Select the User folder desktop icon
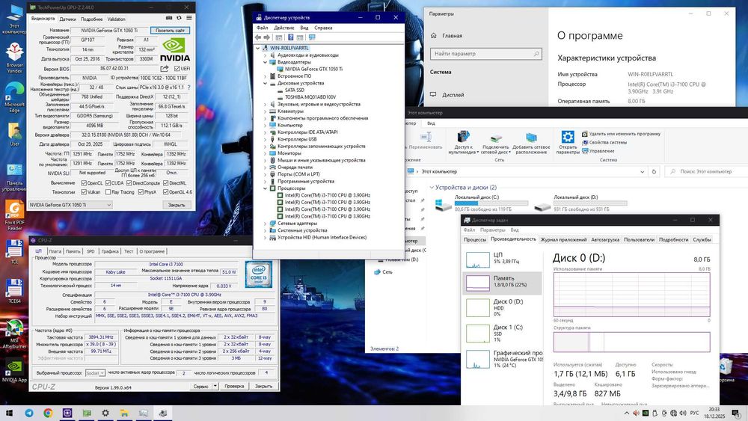Viewport: 748px width, 421px height. click(14, 135)
